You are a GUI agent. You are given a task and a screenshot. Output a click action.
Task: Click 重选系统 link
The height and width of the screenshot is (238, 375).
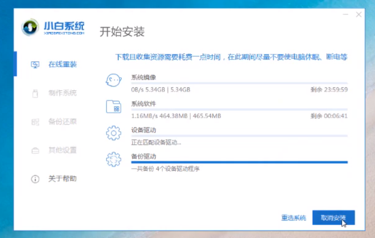[293, 218]
